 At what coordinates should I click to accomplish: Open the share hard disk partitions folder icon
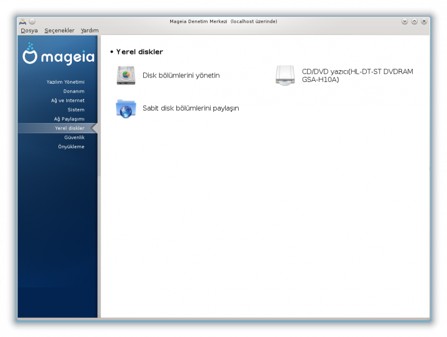126,108
